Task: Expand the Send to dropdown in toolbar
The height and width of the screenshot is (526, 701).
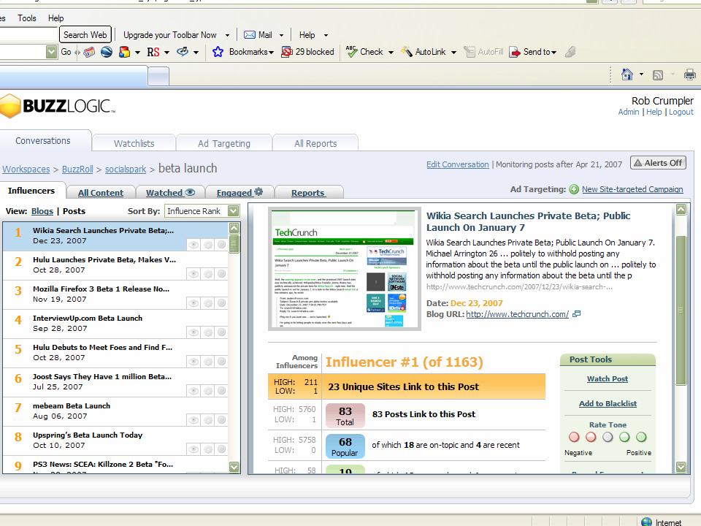Action: pos(554,52)
